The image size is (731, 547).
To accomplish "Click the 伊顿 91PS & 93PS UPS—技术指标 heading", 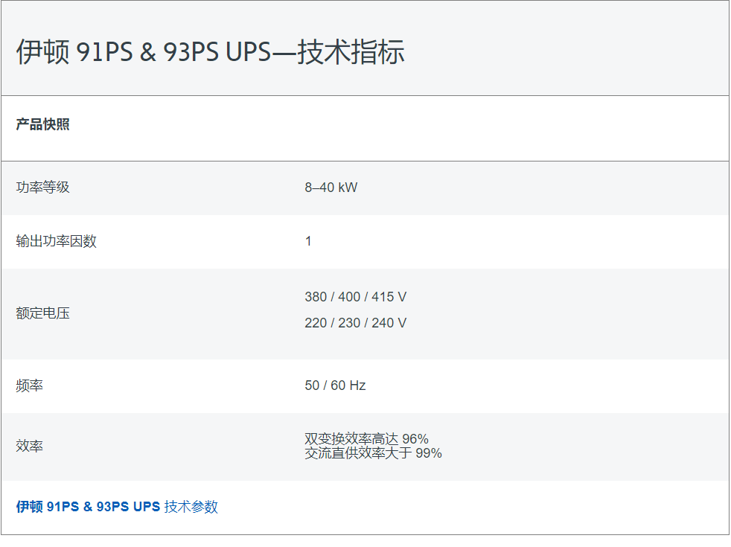I will point(210,51).
